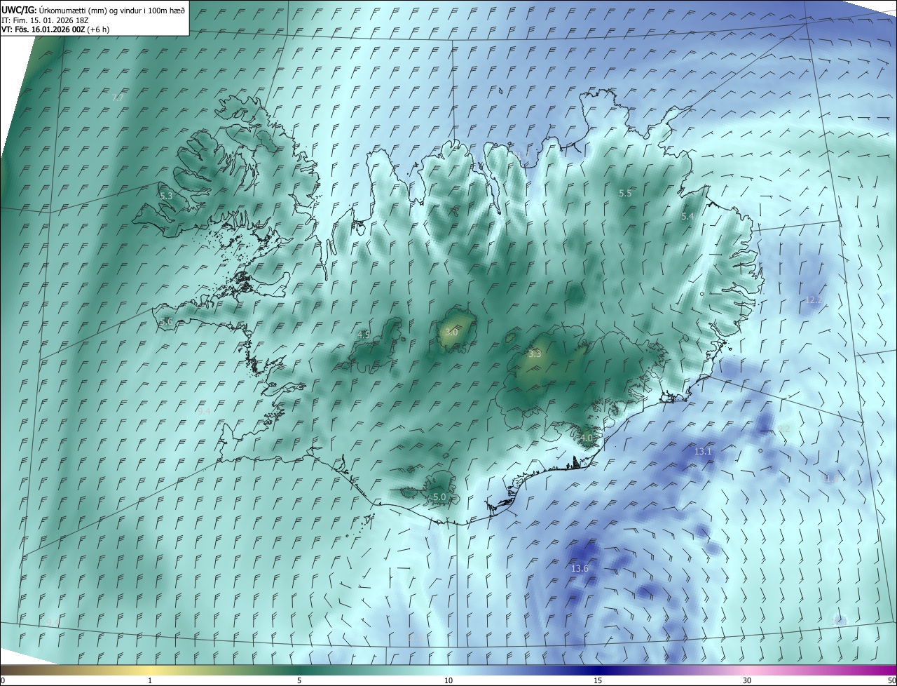897x686 pixels.
Task: Click the 5.5 value in the northeast
Action: tap(625, 193)
